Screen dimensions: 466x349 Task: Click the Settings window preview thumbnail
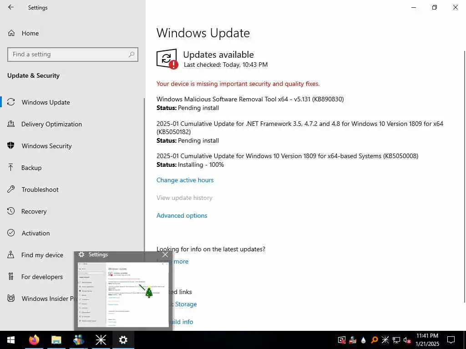[123, 294]
